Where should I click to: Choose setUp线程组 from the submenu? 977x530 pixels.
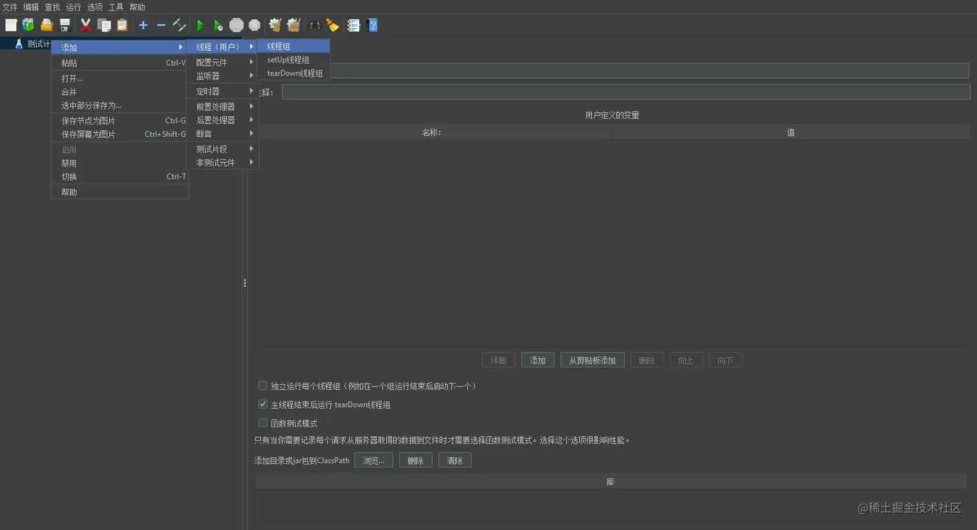294,59
